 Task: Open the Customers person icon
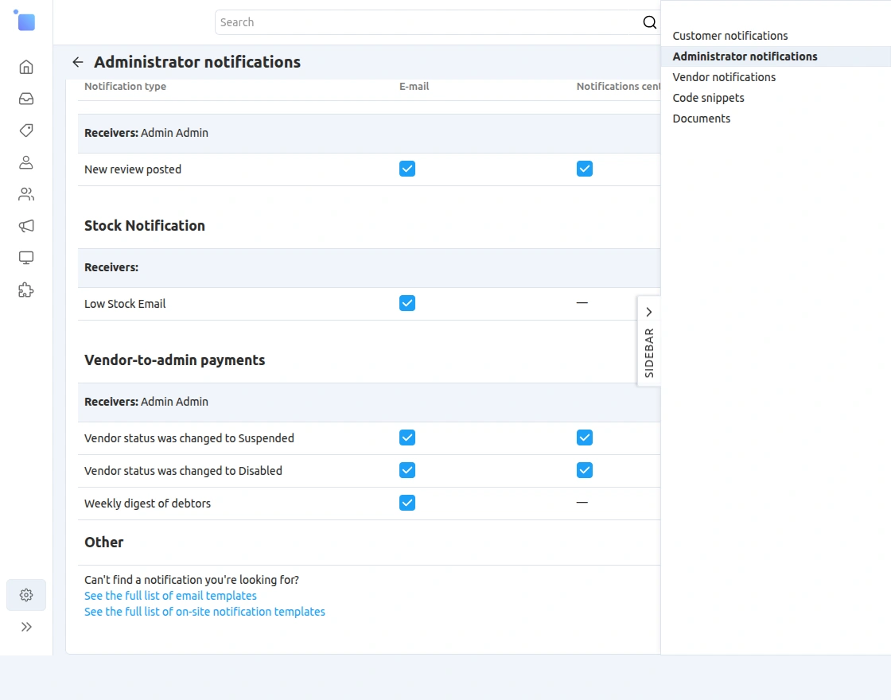26,162
